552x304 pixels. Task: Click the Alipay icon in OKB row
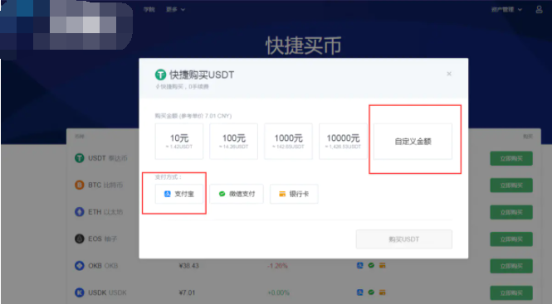[359, 265]
